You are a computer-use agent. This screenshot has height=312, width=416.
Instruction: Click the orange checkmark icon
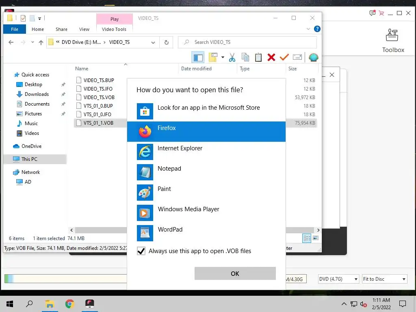(284, 57)
